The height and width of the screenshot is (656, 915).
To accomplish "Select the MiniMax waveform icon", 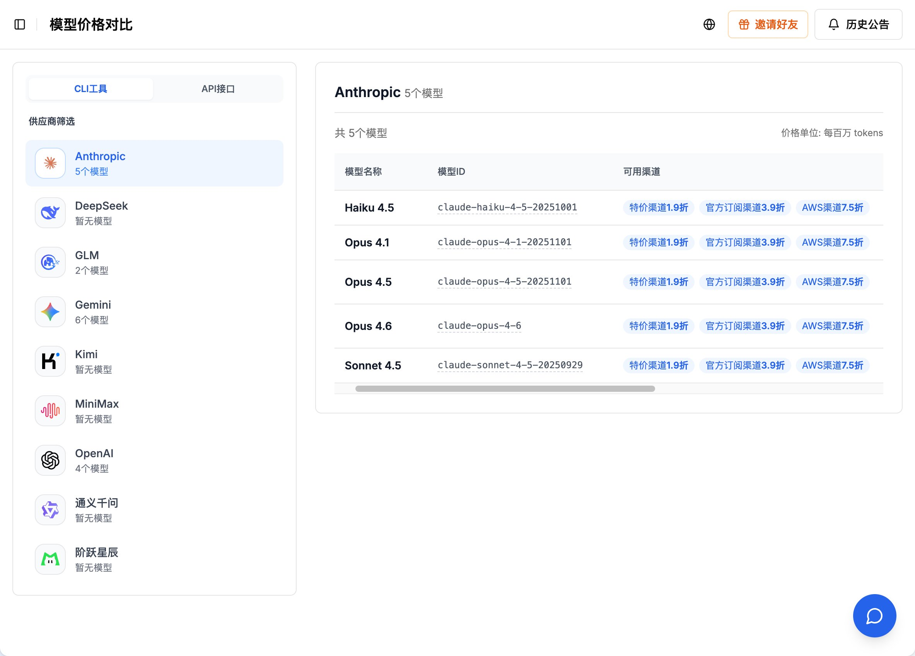I will click(x=50, y=411).
